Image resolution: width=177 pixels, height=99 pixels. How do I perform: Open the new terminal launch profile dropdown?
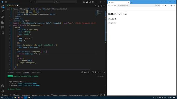click(x=90, y=72)
